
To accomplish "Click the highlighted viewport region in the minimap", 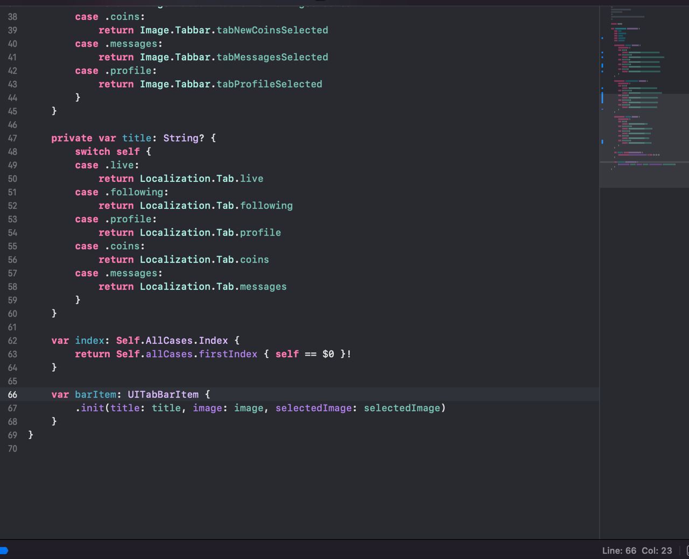I will [x=644, y=140].
